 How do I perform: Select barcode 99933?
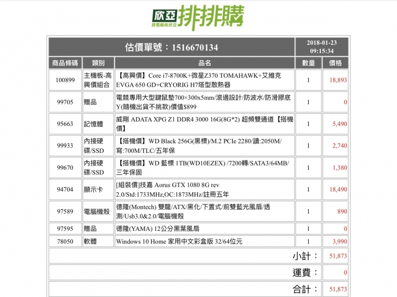click(x=65, y=145)
